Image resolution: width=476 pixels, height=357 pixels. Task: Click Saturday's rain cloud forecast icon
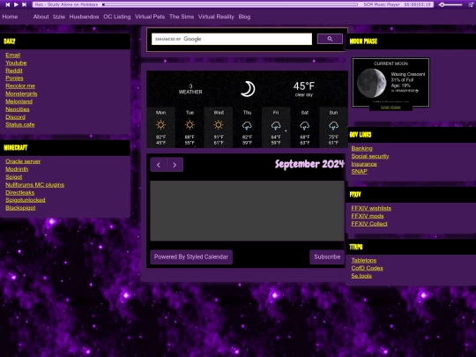(x=304, y=125)
